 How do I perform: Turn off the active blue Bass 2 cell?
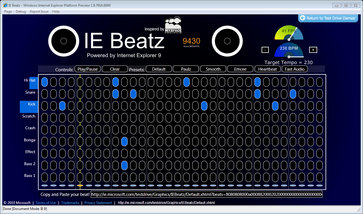tap(124, 165)
